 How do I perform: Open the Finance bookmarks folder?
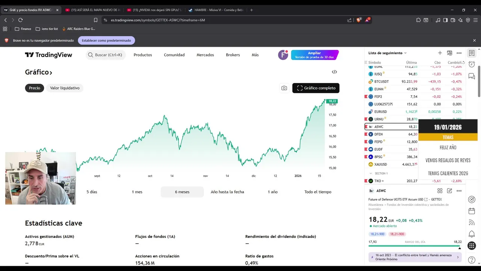(x=23, y=29)
